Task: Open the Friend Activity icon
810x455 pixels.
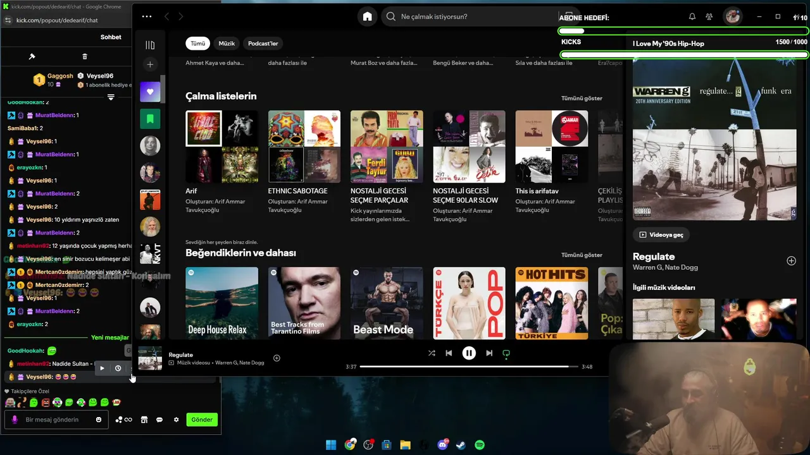Action: pyautogui.click(x=709, y=16)
